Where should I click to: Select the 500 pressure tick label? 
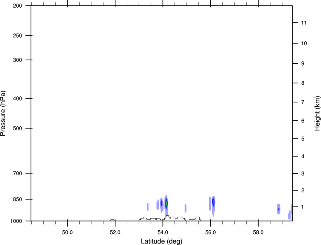[x=17, y=128]
